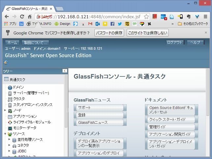
Task: Open the その他のブックマーク folder
Action: pos(193,24)
